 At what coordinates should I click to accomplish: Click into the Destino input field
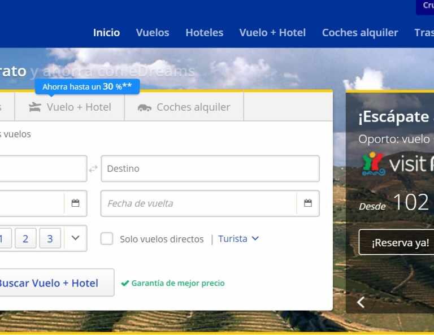click(210, 168)
